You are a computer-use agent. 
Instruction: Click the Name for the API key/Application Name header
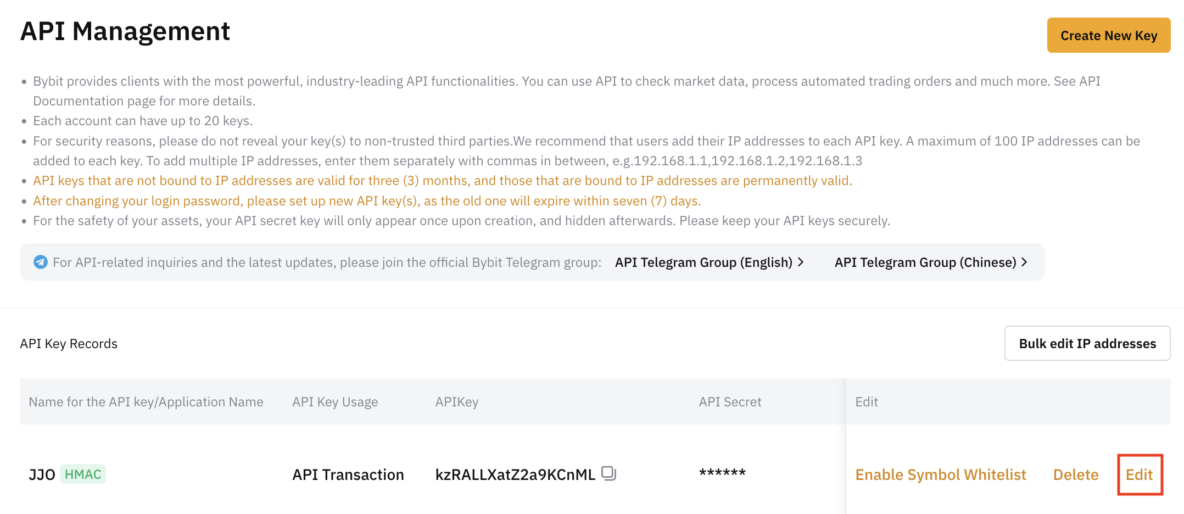[146, 401]
